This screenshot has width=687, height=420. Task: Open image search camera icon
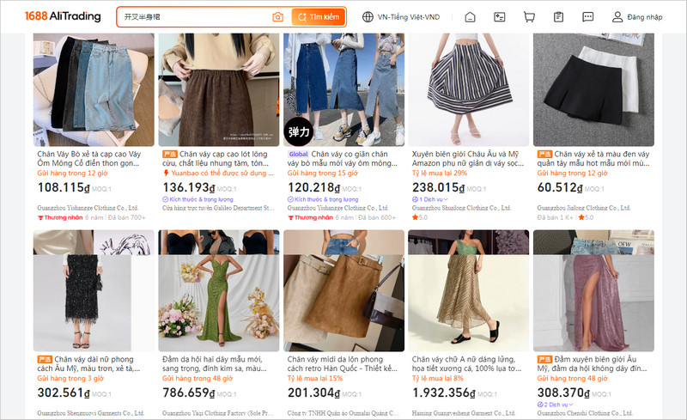click(x=277, y=17)
